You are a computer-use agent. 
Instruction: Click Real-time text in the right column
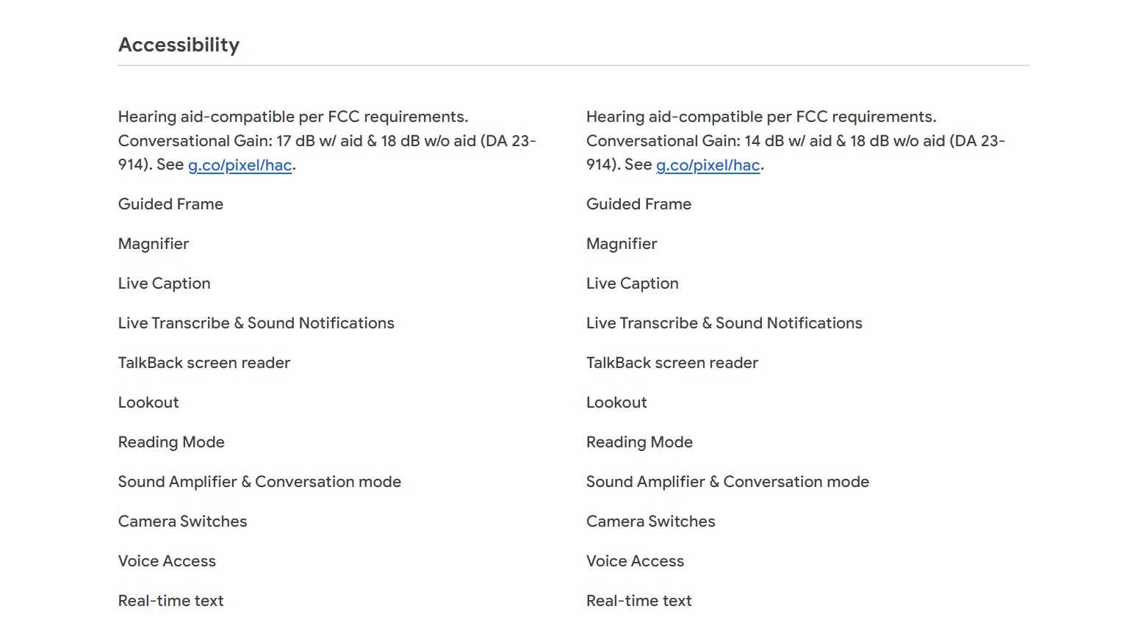[639, 601]
